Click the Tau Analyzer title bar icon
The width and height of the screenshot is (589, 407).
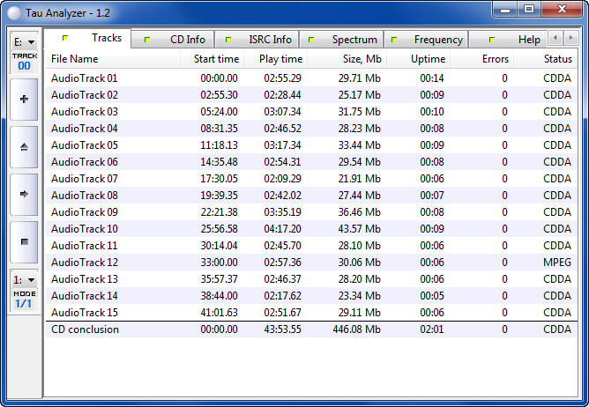[x=14, y=11]
